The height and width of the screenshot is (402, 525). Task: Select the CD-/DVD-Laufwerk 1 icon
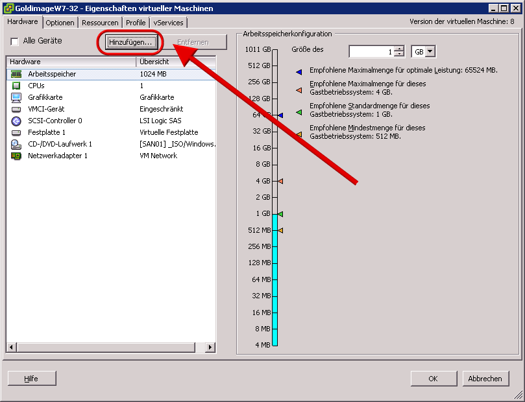click(x=16, y=144)
